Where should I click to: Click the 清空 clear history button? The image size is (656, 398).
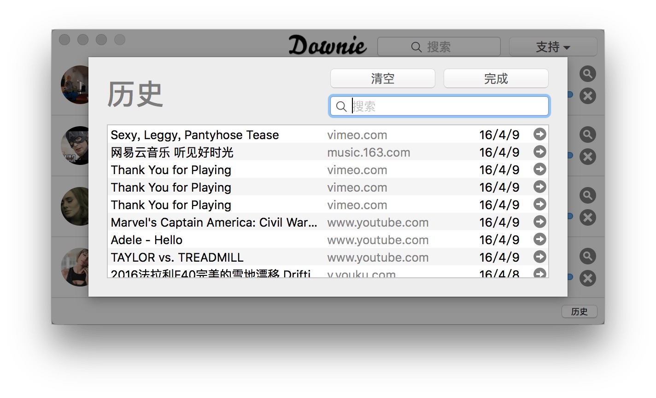click(x=382, y=78)
